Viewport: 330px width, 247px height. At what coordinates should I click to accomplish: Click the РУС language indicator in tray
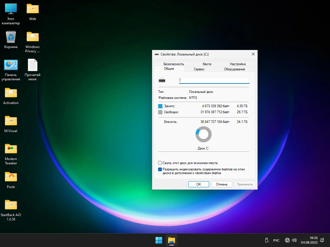point(276,240)
